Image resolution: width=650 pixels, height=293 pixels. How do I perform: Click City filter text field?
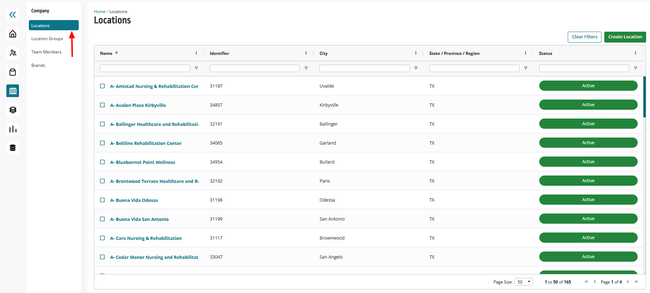(365, 68)
